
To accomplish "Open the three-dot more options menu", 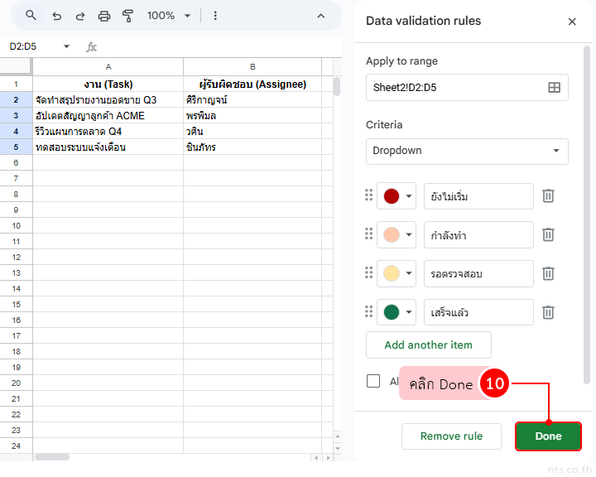I will pyautogui.click(x=215, y=16).
